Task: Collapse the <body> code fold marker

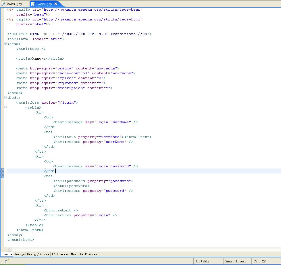Action: 5,97
